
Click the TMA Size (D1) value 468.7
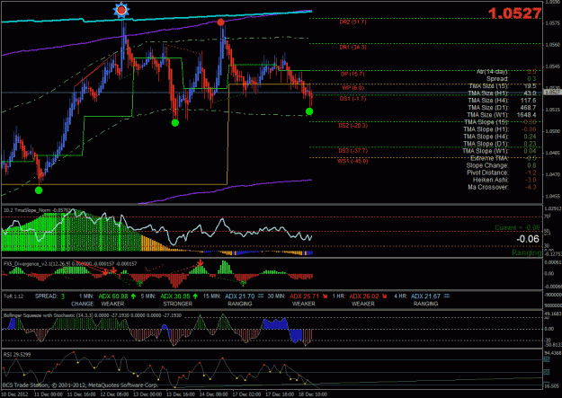[x=528, y=108]
